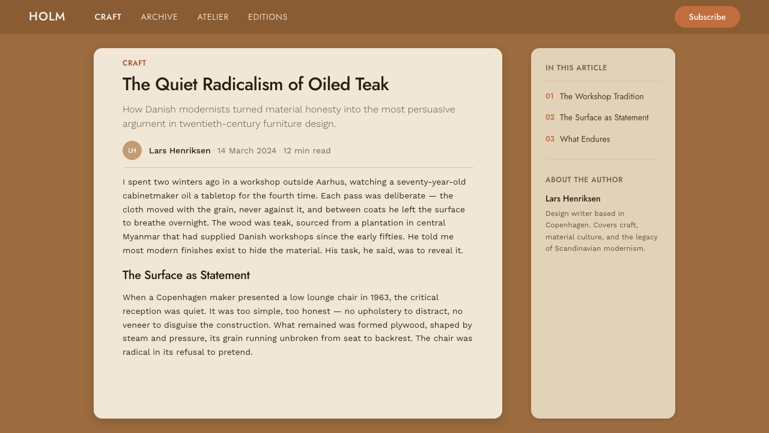Image resolution: width=769 pixels, height=433 pixels.
Task: Click the LH author avatar
Action: 132,150
